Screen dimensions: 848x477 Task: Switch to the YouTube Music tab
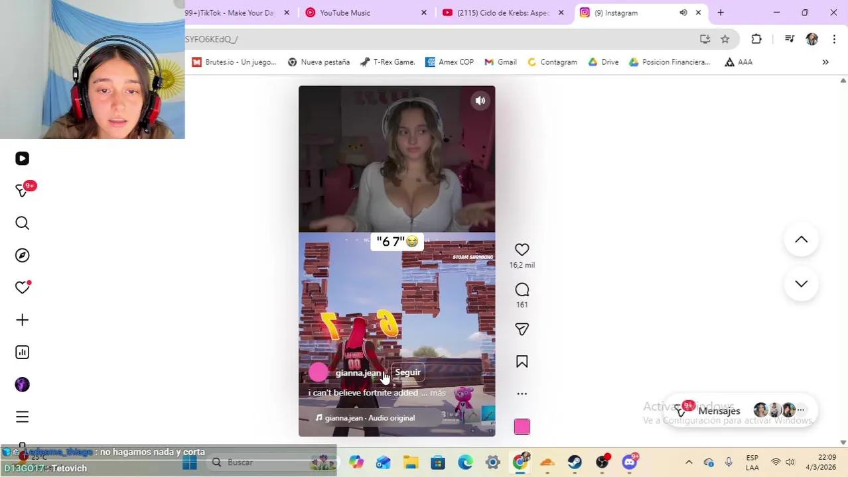tap(344, 13)
